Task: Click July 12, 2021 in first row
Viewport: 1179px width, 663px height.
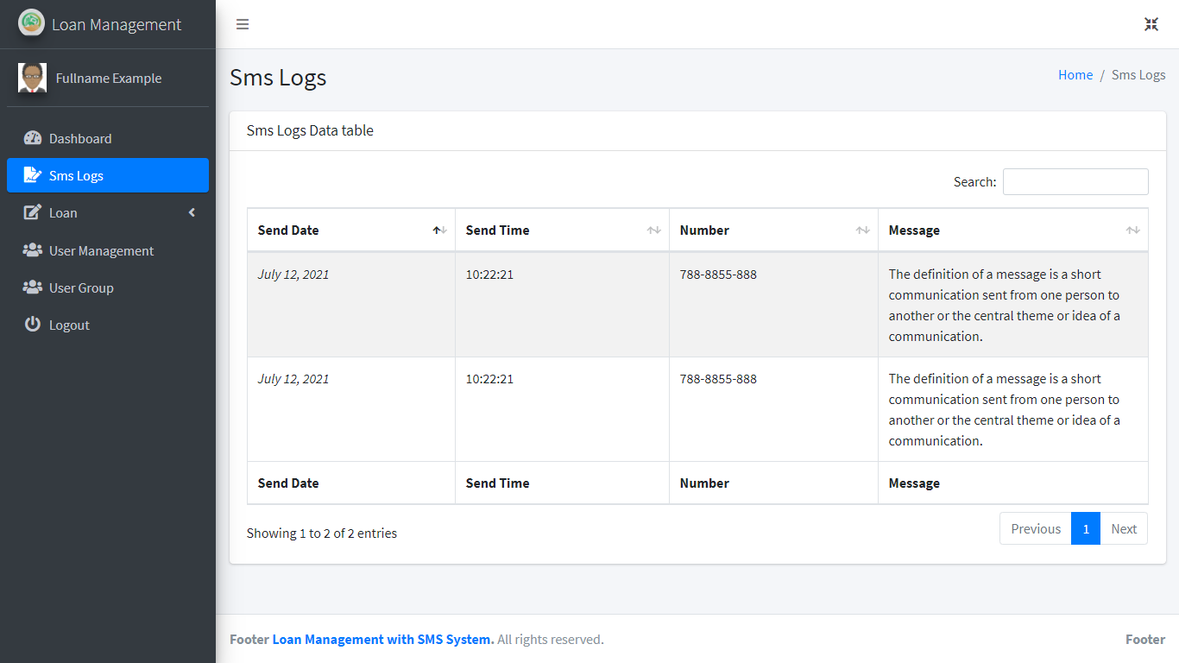Action: pos(293,275)
